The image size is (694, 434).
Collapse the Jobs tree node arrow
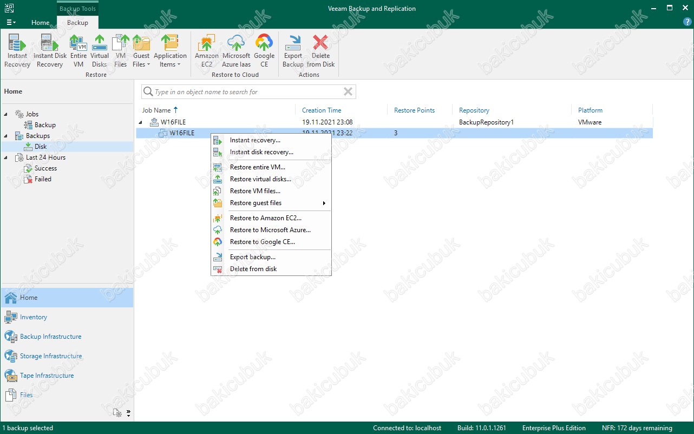tap(6, 114)
